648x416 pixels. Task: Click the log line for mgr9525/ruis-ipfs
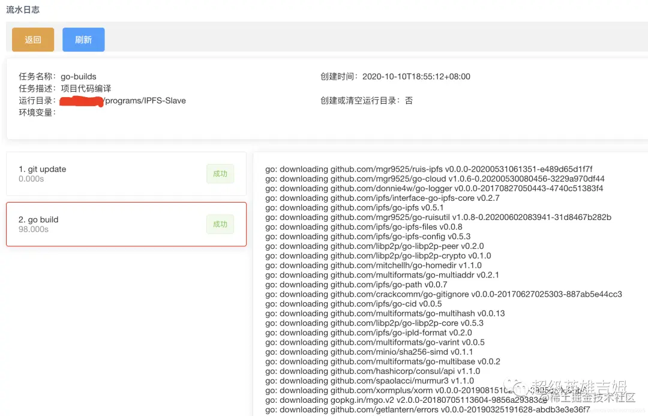[x=429, y=169]
